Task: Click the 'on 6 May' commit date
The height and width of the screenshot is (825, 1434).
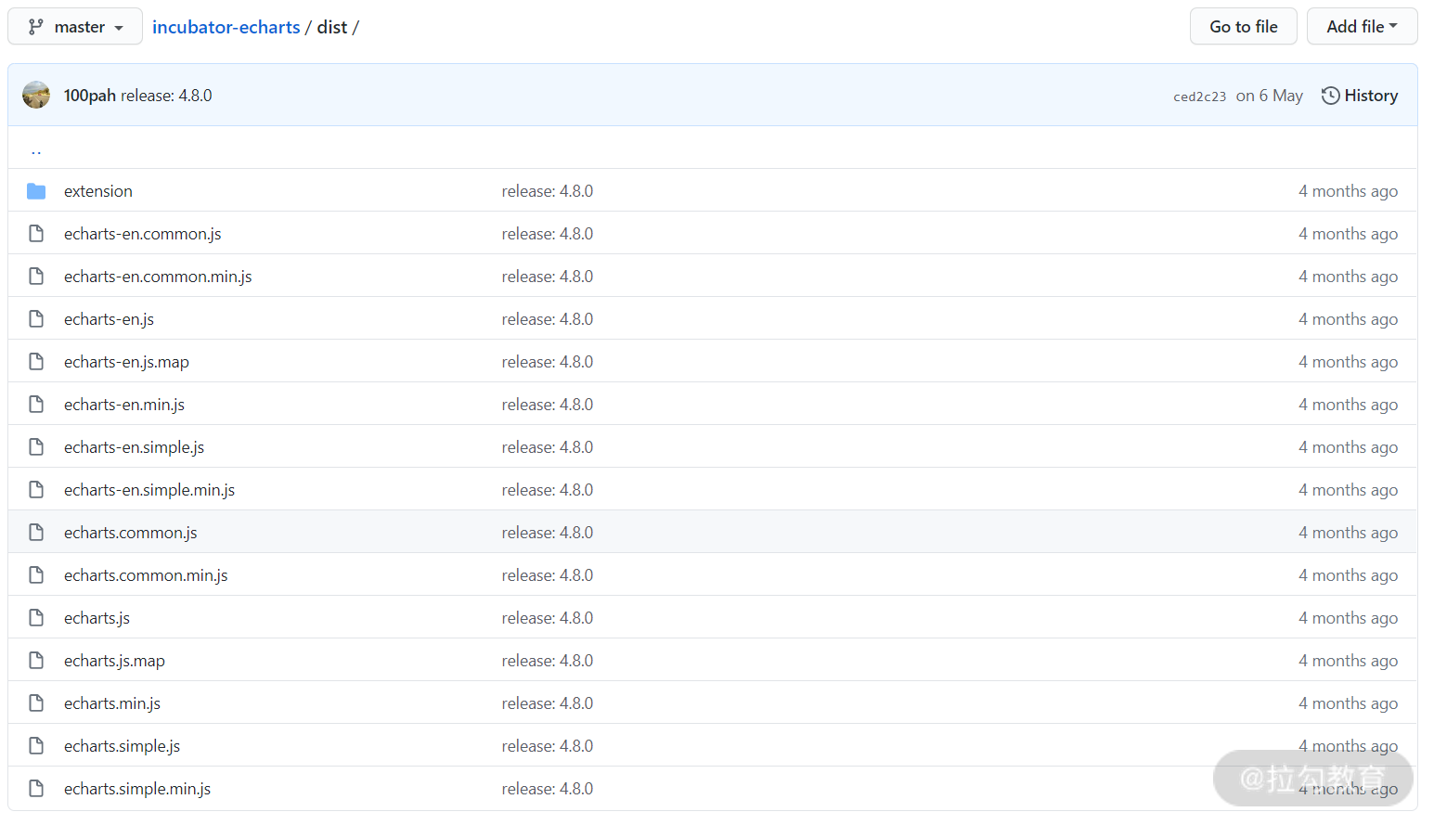Action: coord(1269,96)
